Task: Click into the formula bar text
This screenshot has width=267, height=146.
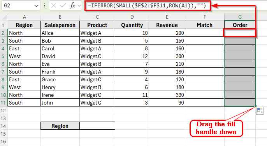Action: tap(147, 5)
